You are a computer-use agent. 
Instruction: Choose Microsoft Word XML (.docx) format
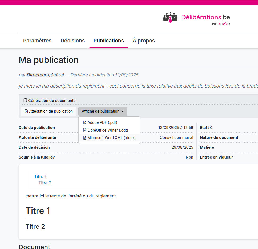111,138
